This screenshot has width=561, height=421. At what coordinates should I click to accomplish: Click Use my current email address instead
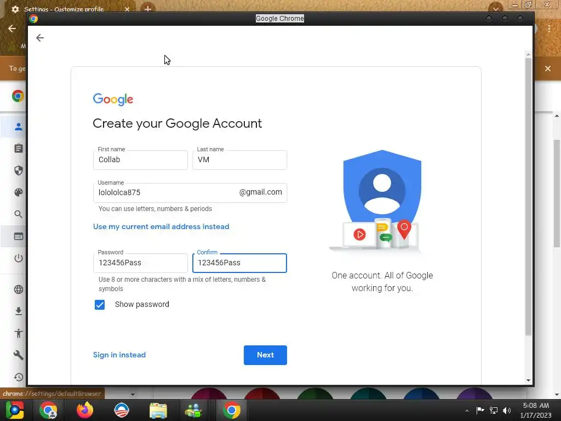click(161, 226)
